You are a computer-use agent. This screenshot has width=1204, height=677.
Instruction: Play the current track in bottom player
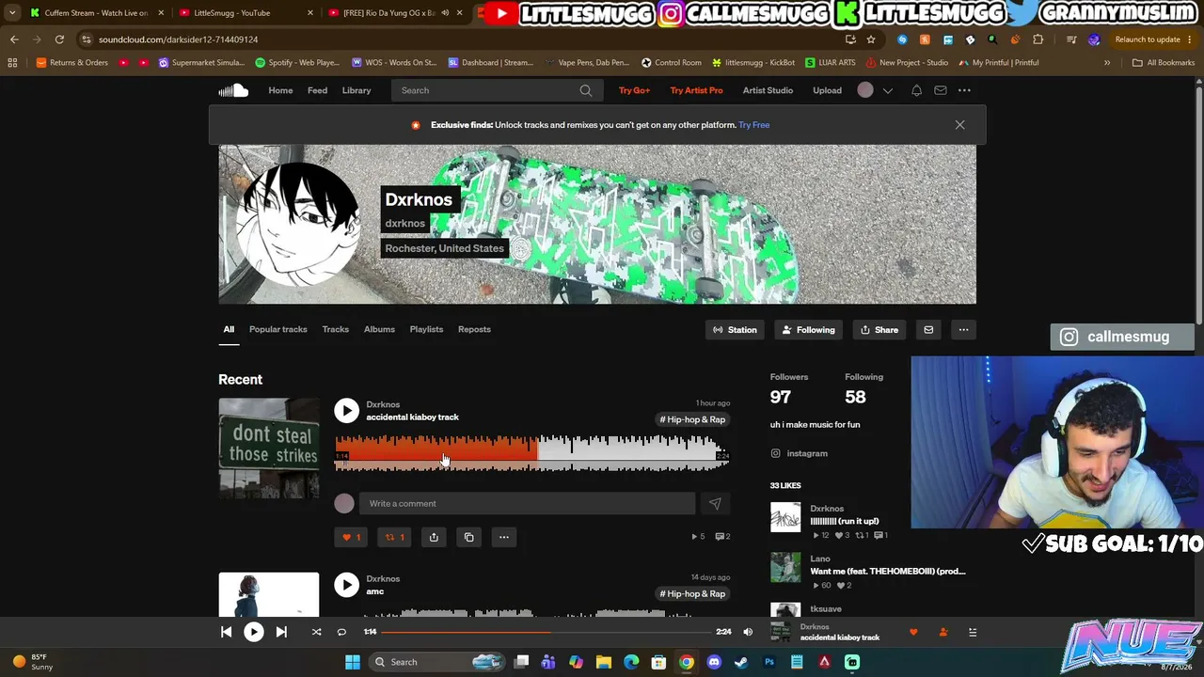[x=254, y=632]
